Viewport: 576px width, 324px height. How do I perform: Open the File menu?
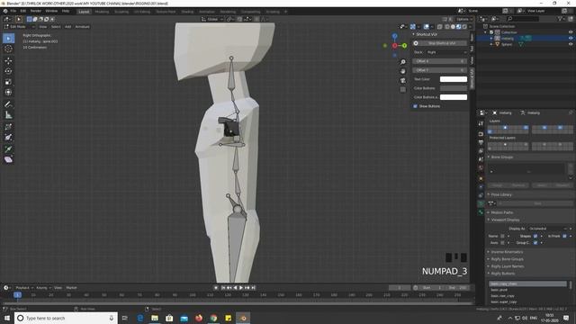pyautogui.click(x=13, y=11)
